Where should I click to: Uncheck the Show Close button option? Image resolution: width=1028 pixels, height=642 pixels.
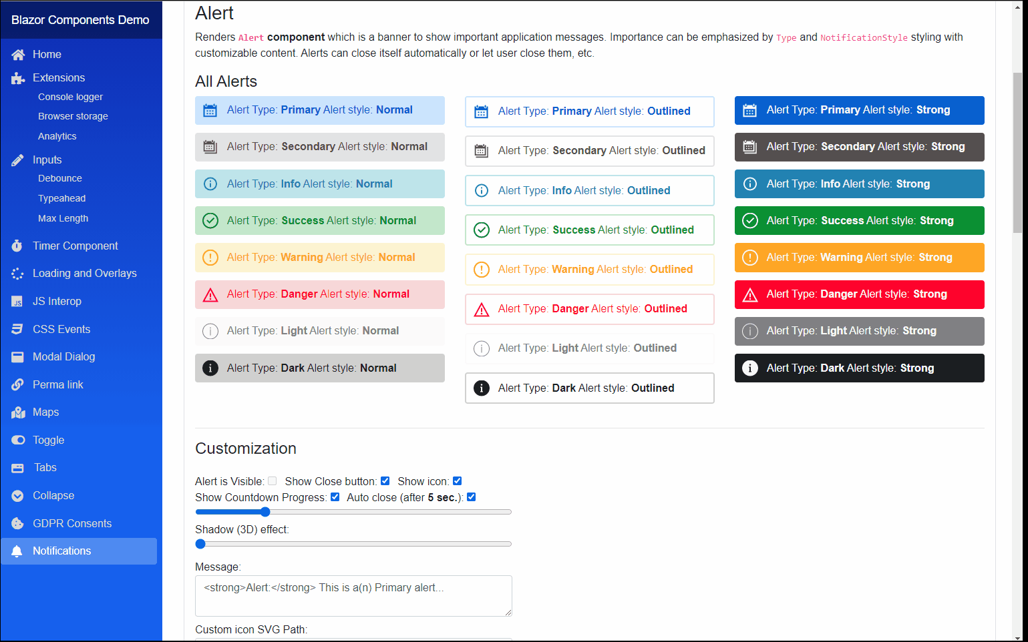tap(385, 480)
